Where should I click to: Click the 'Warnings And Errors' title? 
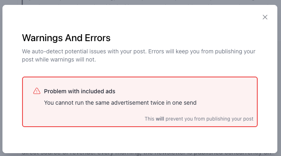pyautogui.click(x=66, y=38)
